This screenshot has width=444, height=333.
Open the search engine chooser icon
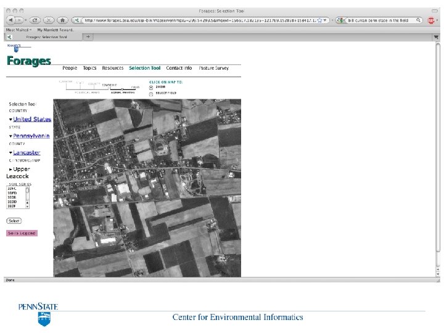click(341, 20)
